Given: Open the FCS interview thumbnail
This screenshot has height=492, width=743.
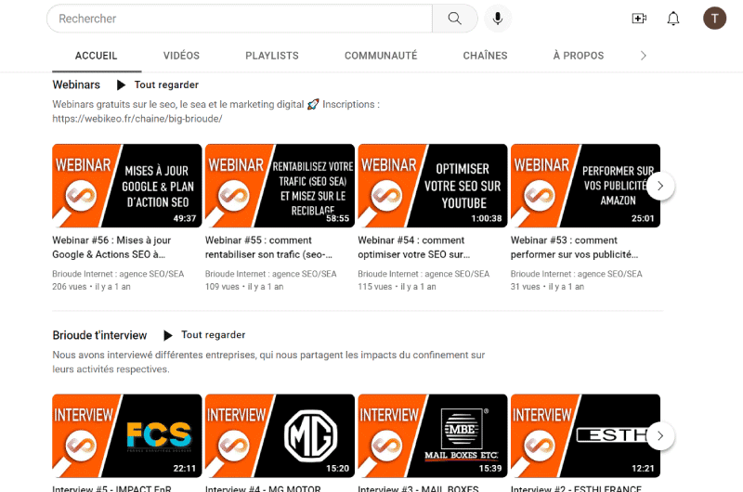Looking at the screenshot, I should tap(127, 435).
